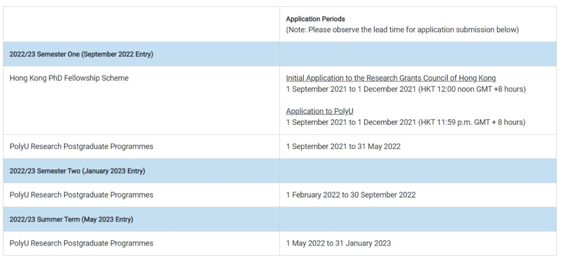Click PolyU Research Postgraduate Programmes under Summer Term
The width and height of the screenshot is (561, 259).
coord(81,243)
